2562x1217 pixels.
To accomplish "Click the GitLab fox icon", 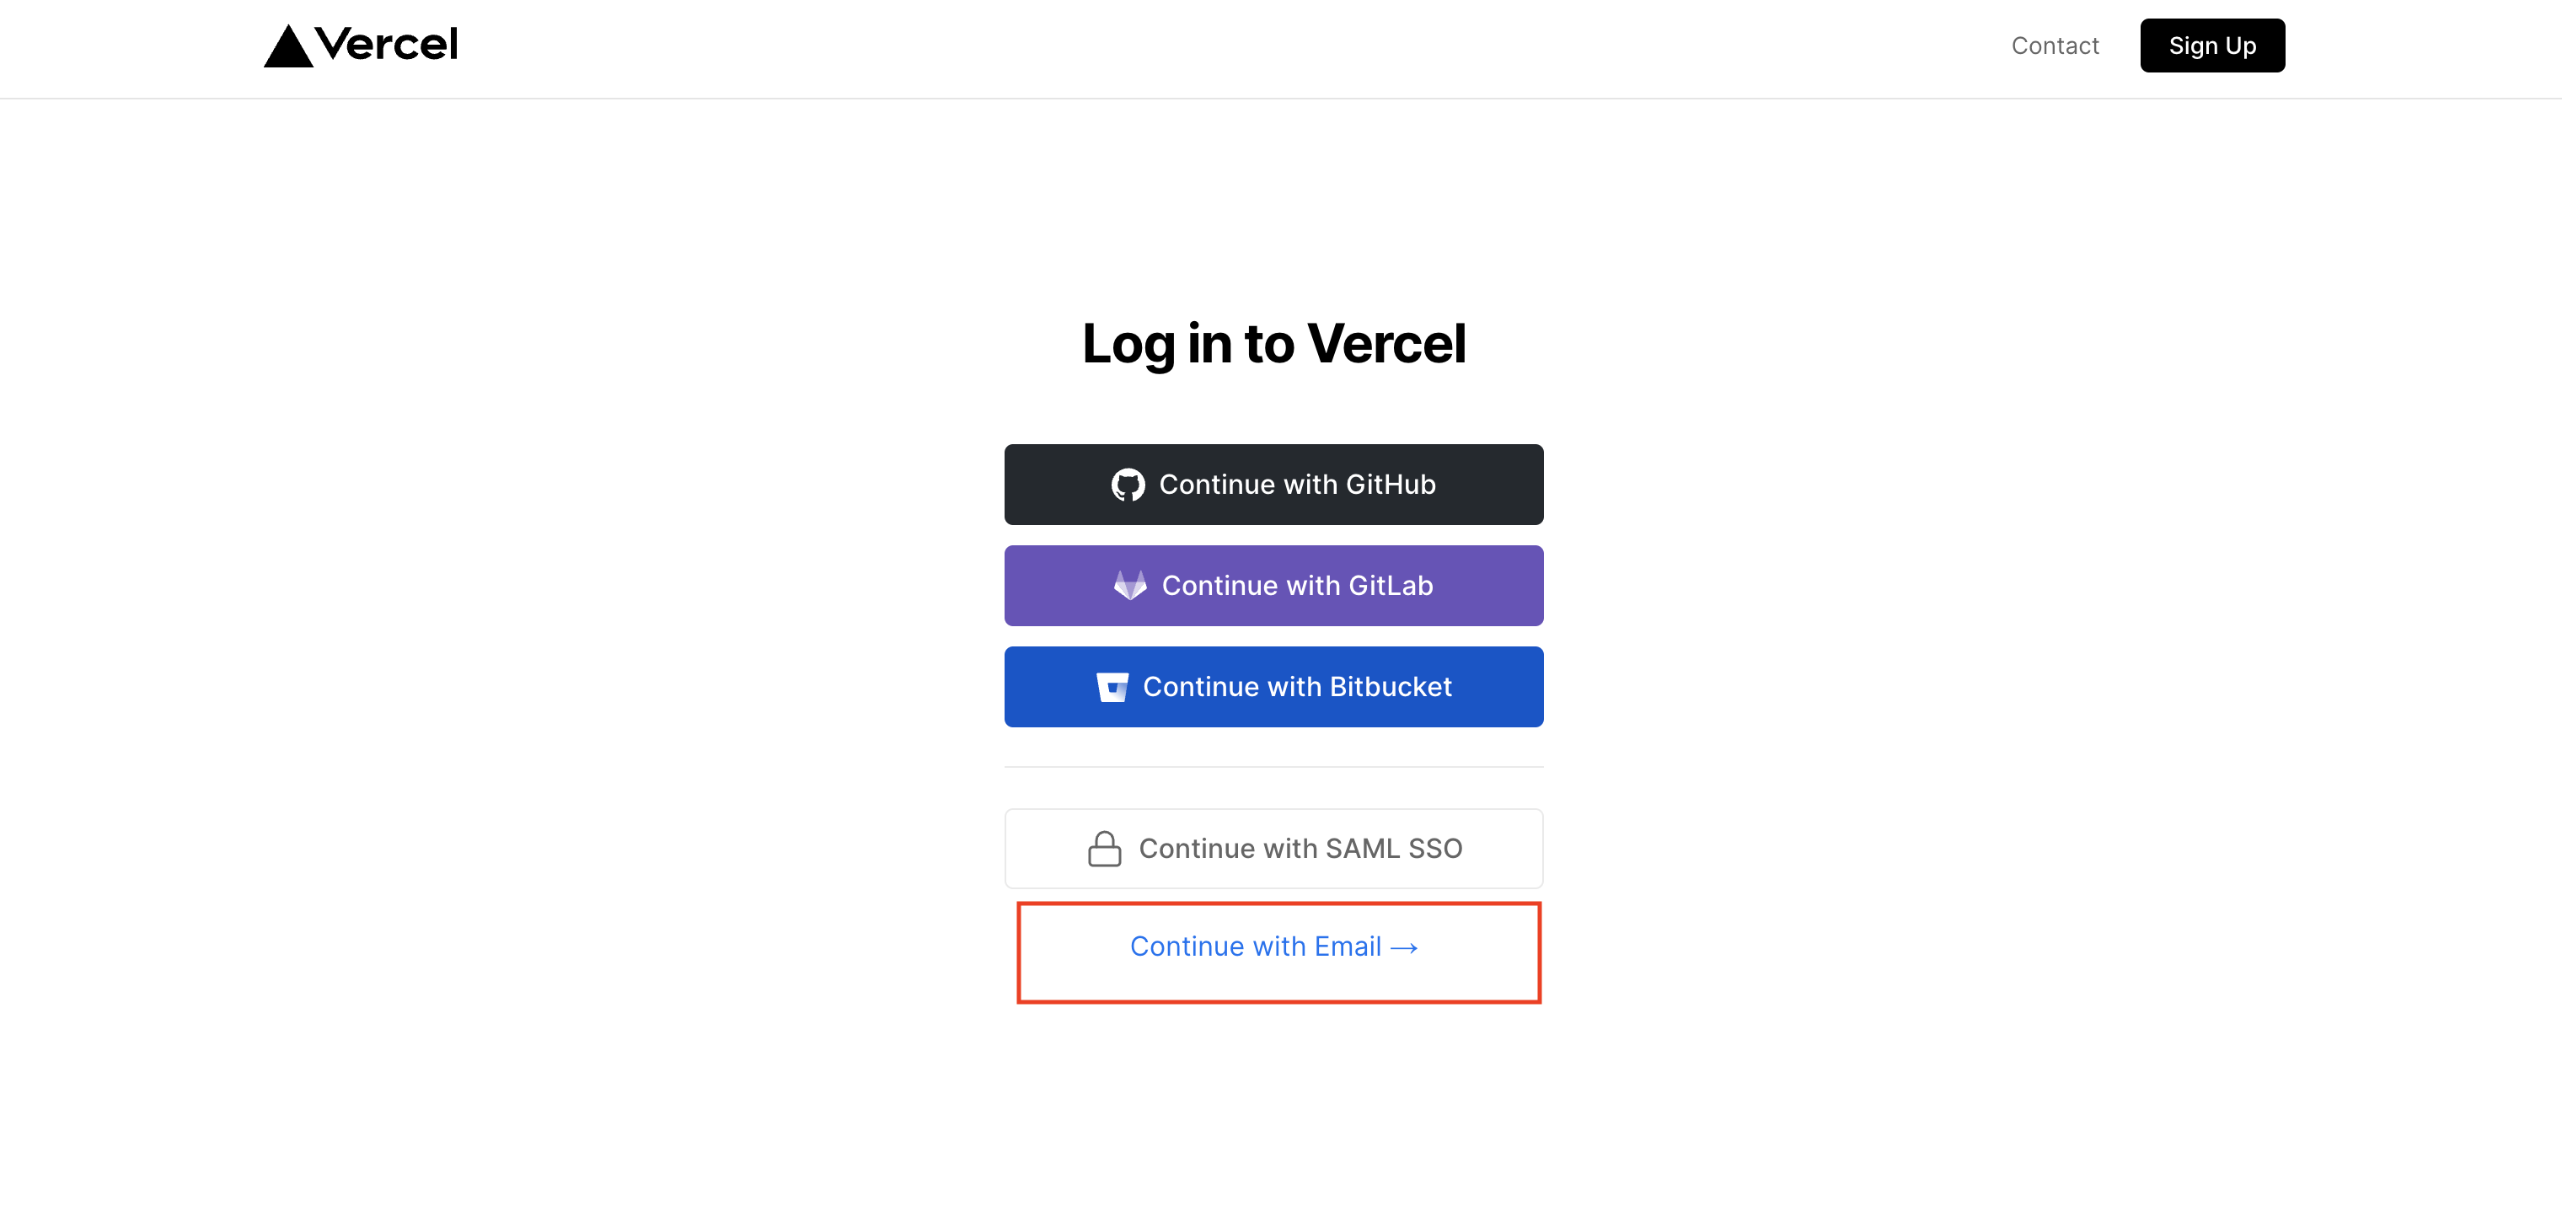I will tap(1130, 586).
